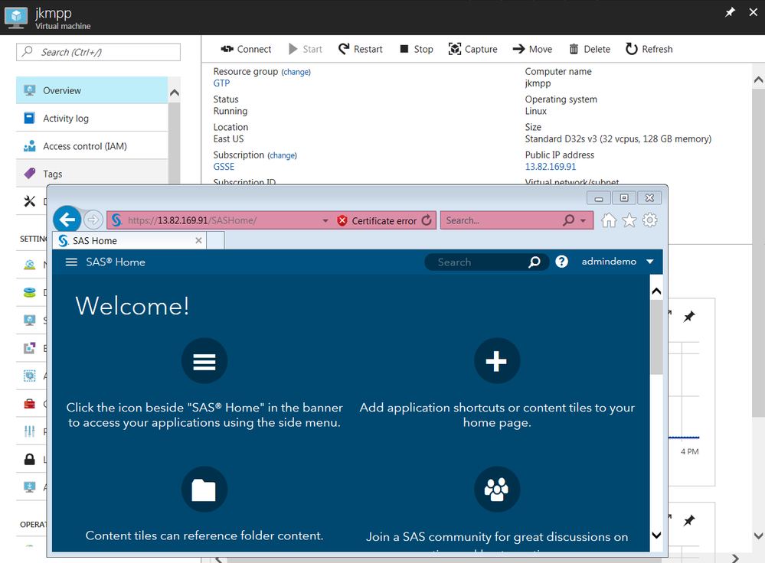Open the browser search provider dropdown
Viewport: 765px width, 563px height.
point(583,221)
